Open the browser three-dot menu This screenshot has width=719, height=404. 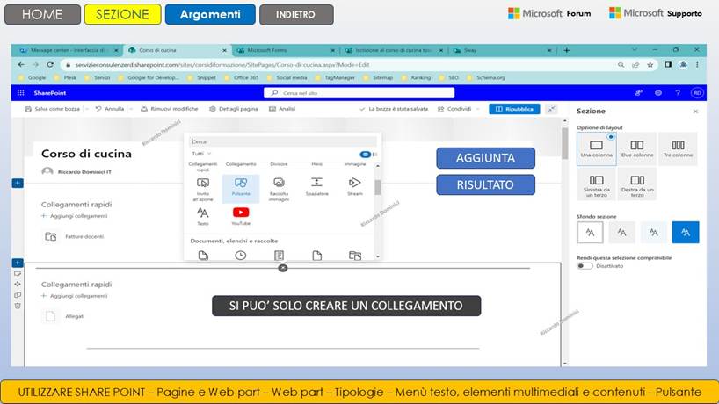697,65
